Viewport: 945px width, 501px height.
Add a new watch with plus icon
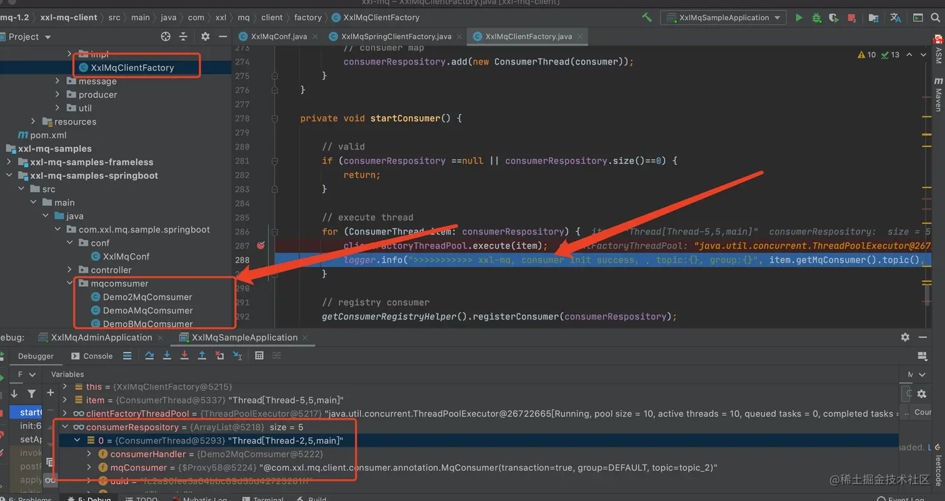coord(51,393)
